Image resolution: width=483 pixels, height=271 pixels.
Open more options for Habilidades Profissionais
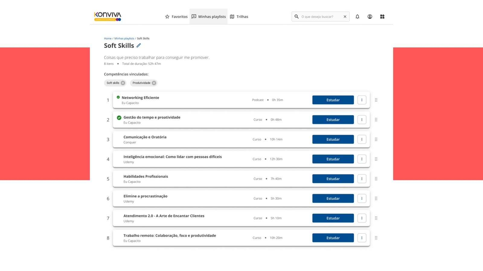click(362, 179)
